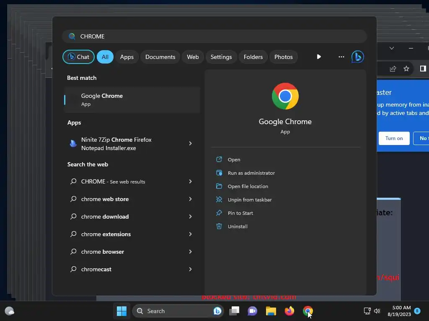Select Pin to Start
Viewport: 429px width, 321px height.
pos(240,213)
